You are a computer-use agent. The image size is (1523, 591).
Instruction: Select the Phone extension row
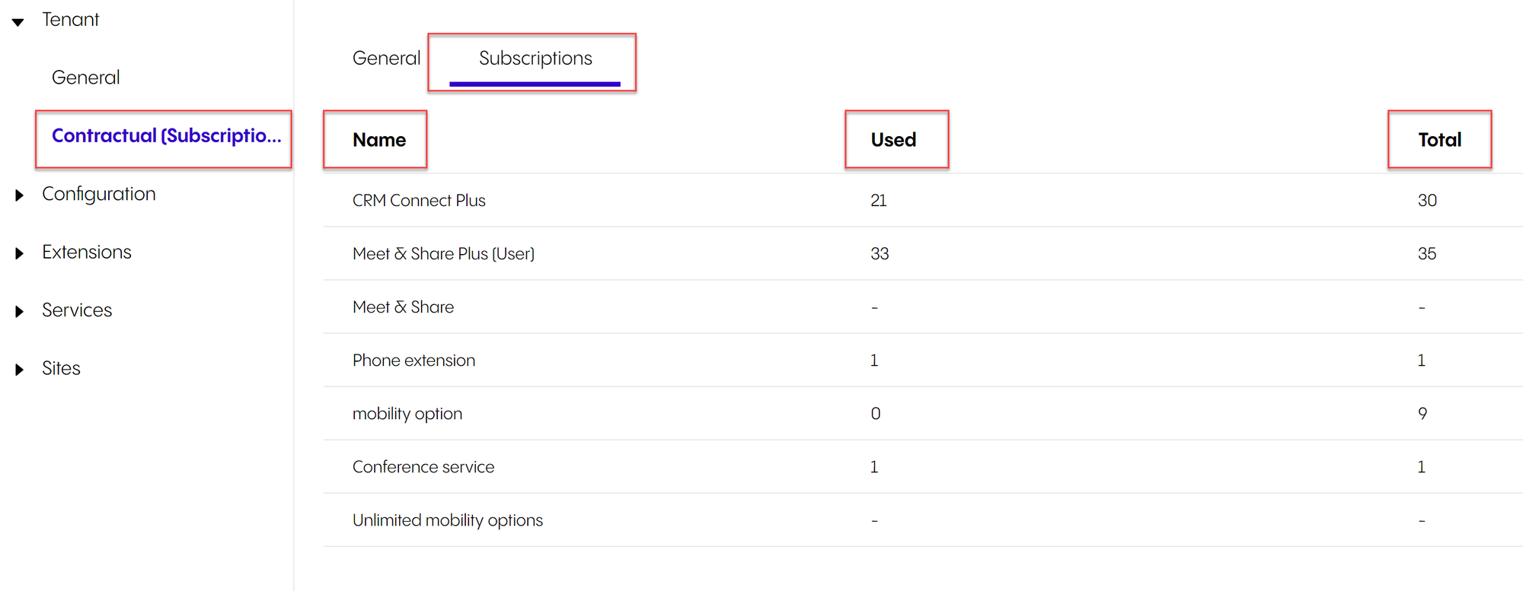[x=413, y=361]
